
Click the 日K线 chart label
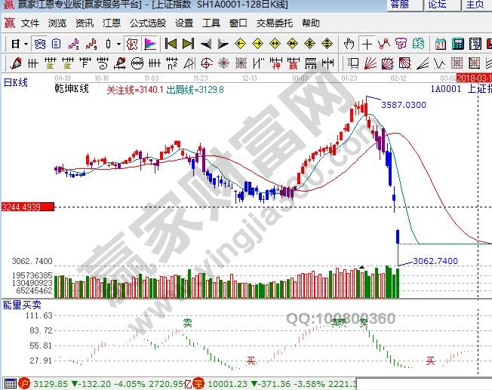click(17, 81)
